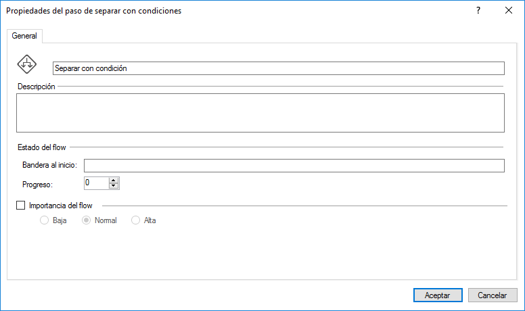Click the conditional split step icon
Viewport: 525px width, 311px height.
pos(27,64)
